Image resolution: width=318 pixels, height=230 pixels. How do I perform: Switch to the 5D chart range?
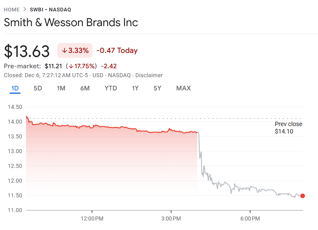tap(38, 88)
